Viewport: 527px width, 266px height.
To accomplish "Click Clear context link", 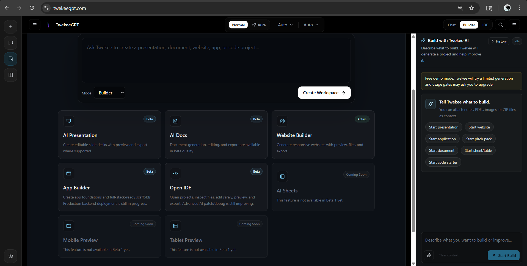I will [x=448, y=255].
